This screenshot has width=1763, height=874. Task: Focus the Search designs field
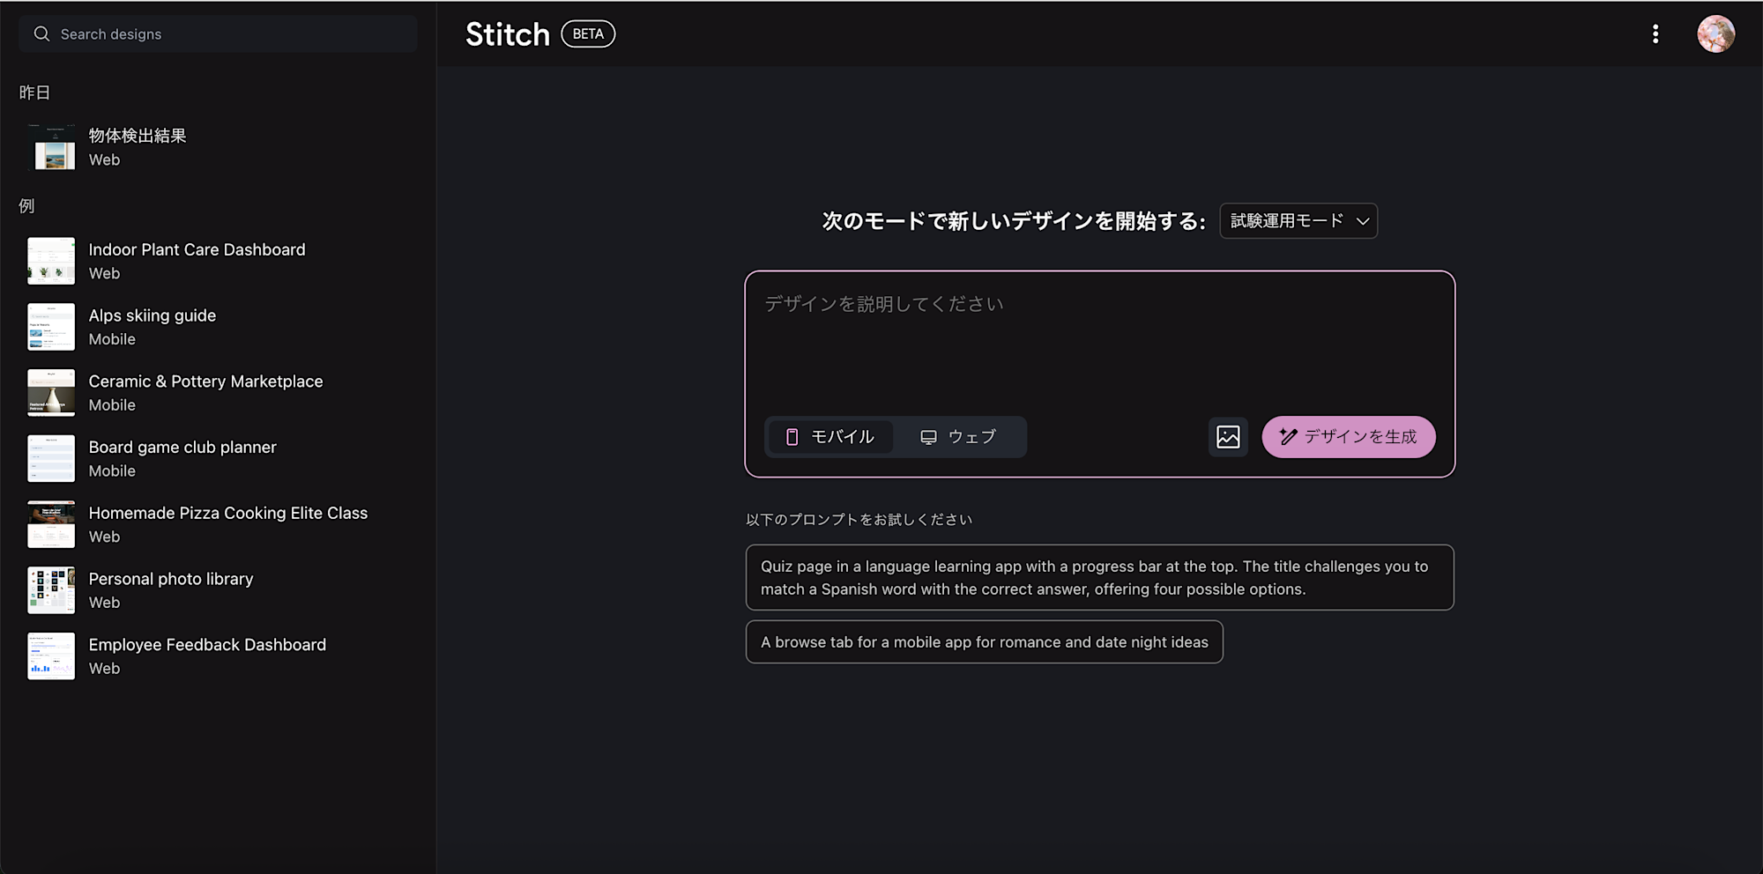click(x=219, y=34)
